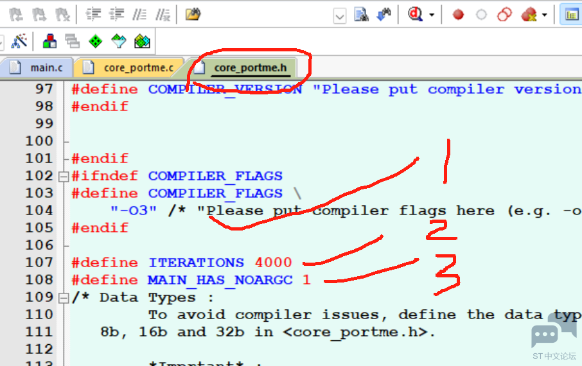Click ITERATIONS macro name on line 107

coord(197,263)
